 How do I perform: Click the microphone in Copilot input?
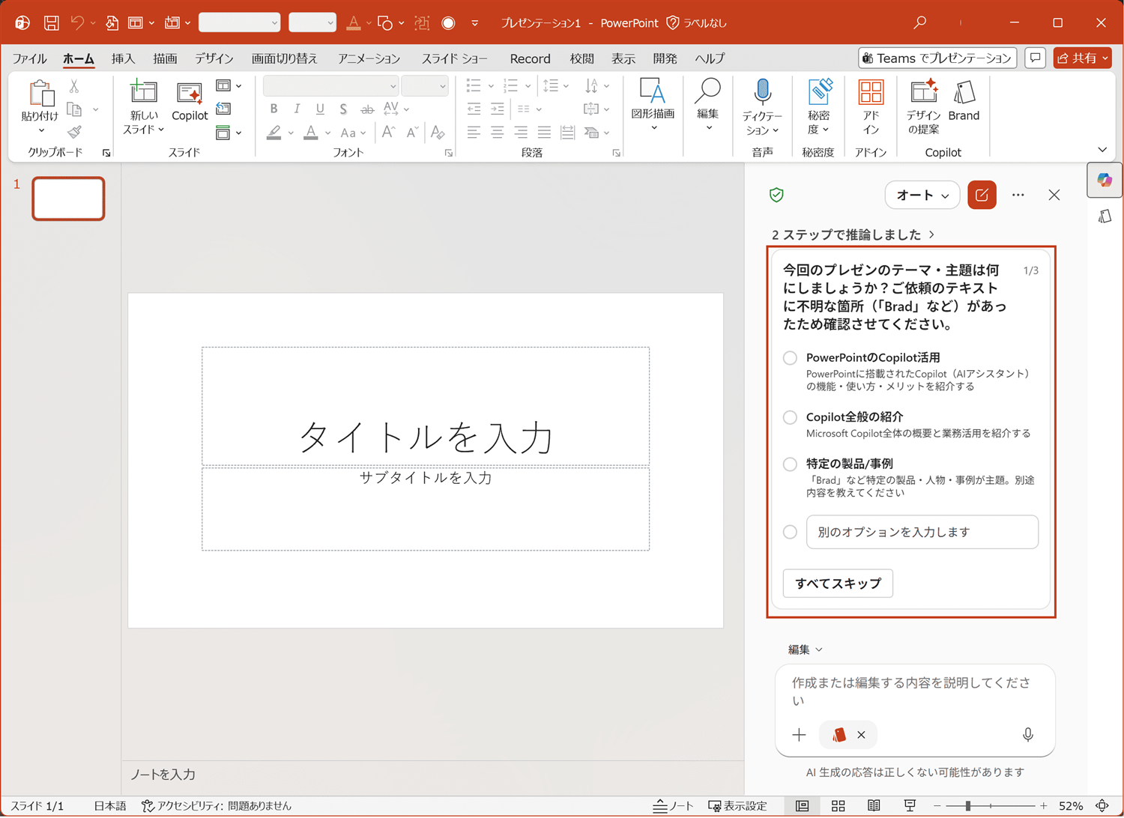(x=1028, y=735)
